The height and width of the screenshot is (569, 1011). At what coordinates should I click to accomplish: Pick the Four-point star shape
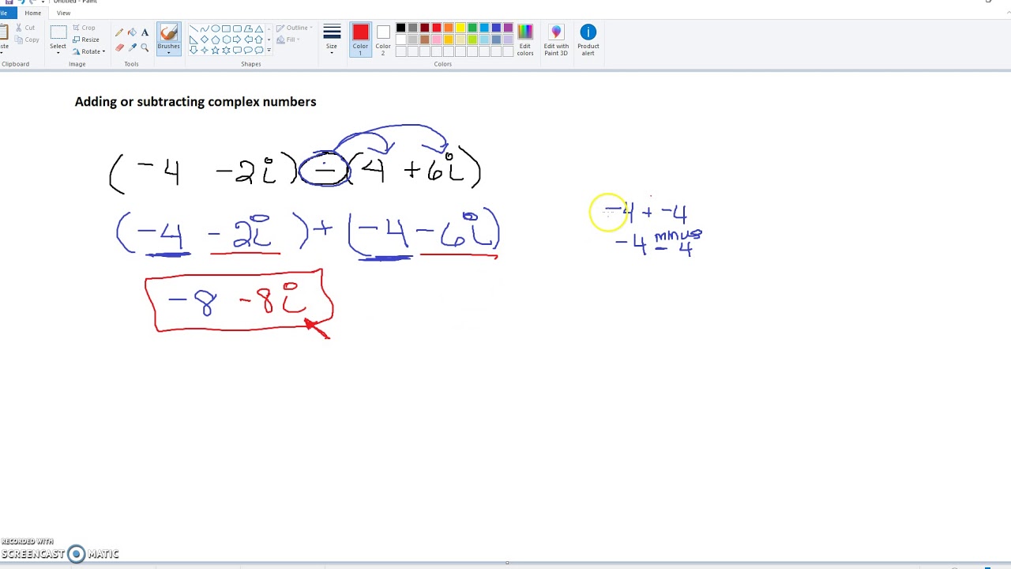click(x=205, y=50)
